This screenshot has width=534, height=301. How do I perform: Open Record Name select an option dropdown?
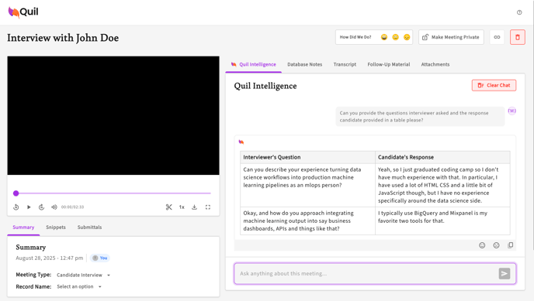coord(79,287)
